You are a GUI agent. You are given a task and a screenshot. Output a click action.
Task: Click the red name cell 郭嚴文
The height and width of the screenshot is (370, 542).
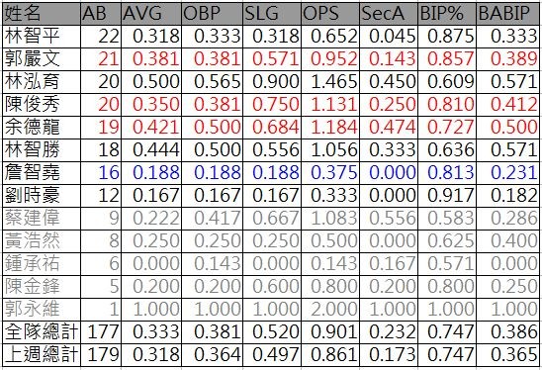(42, 59)
